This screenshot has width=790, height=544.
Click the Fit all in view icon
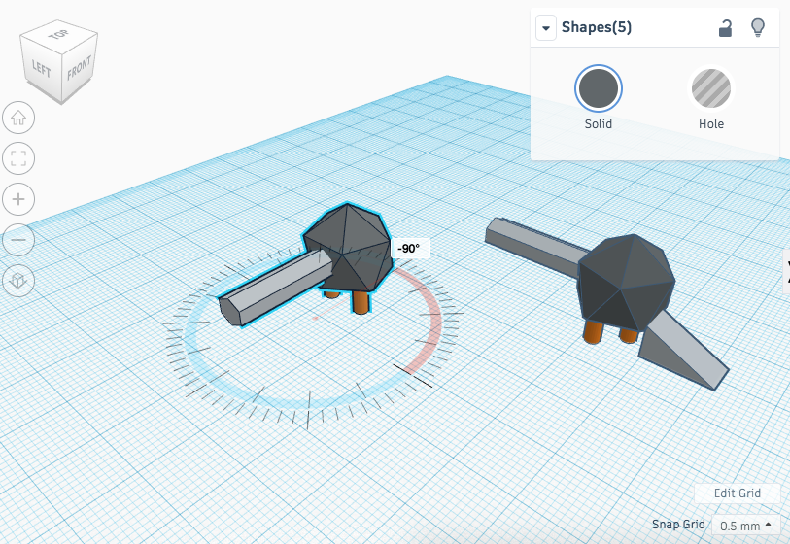pyautogui.click(x=18, y=158)
